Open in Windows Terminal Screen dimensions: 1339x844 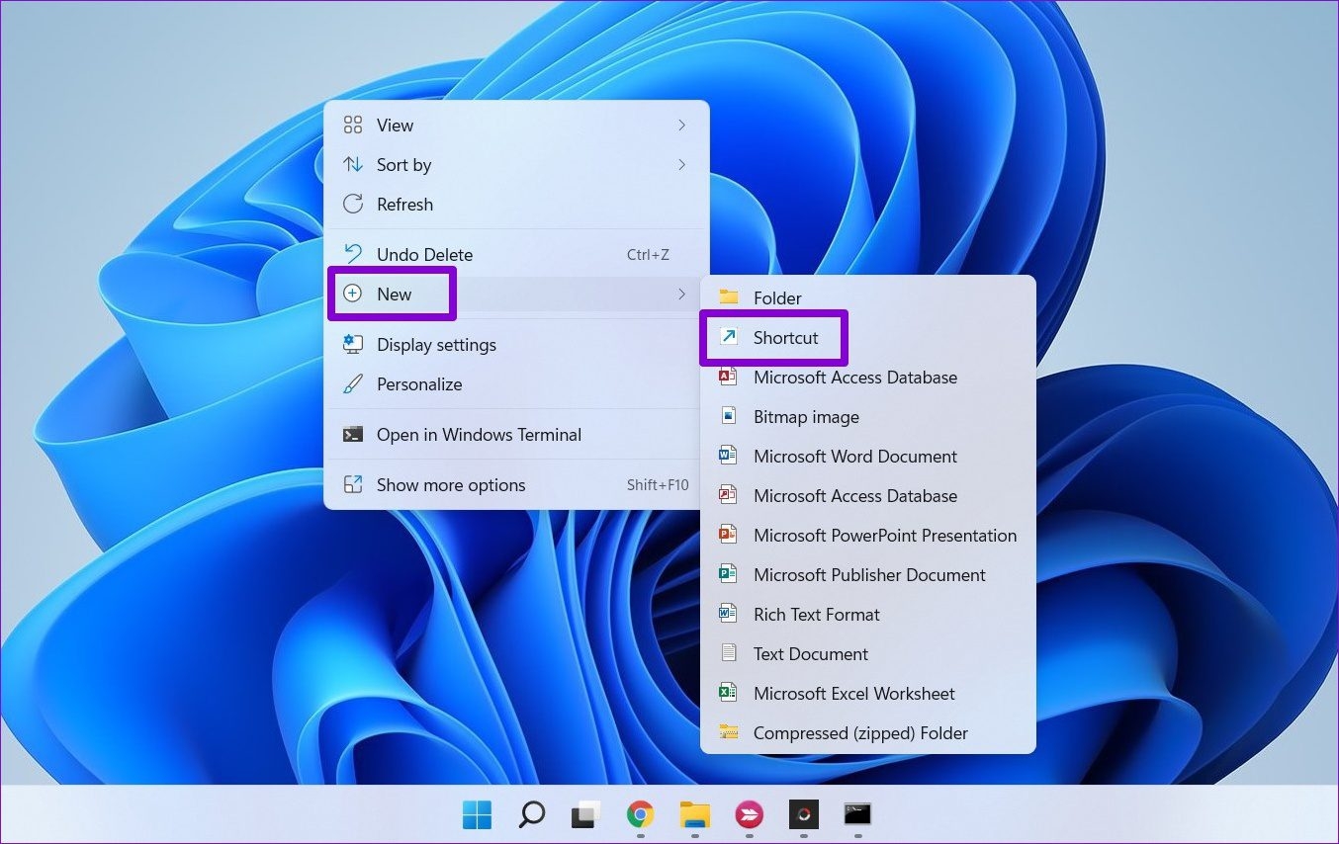pyautogui.click(x=479, y=434)
